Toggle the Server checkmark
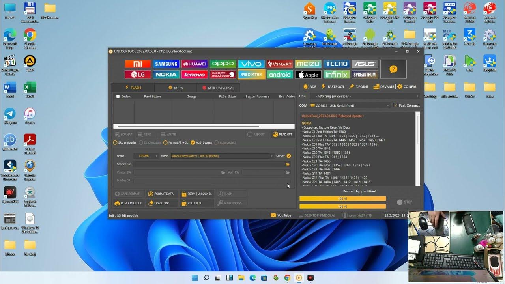The height and width of the screenshot is (284, 505). coord(289,156)
